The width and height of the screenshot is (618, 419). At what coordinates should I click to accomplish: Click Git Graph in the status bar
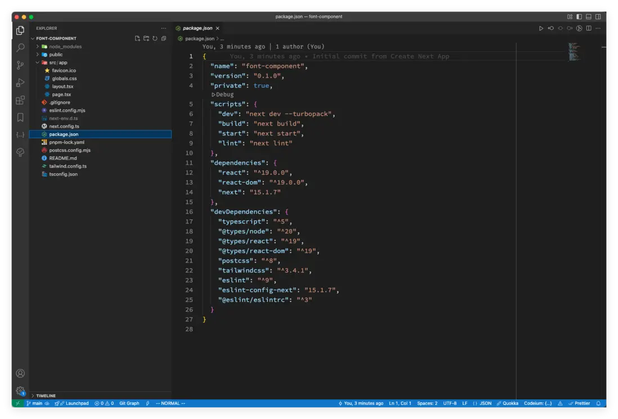tap(129, 403)
